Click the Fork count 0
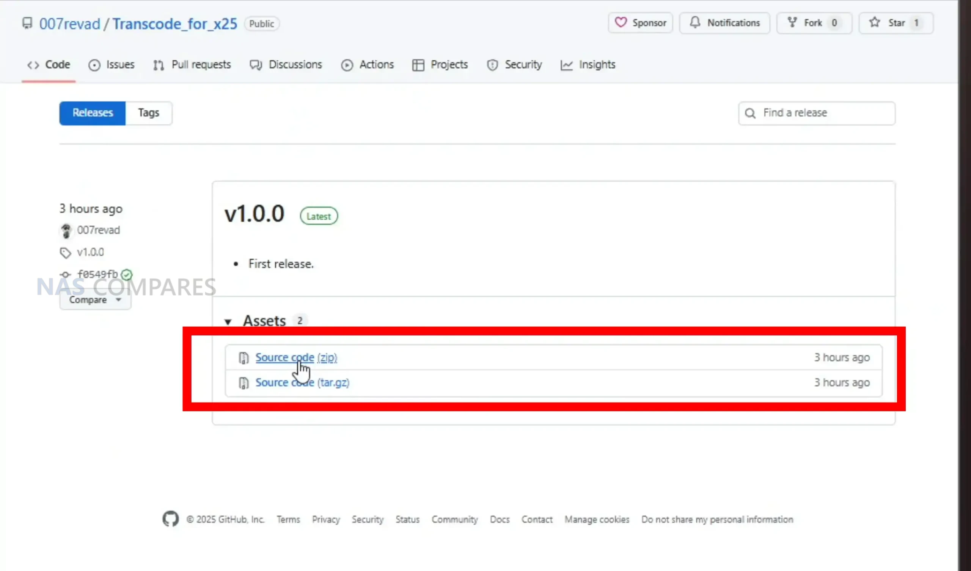Screen dimensions: 971x571 (x=834, y=23)
